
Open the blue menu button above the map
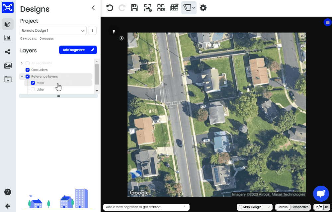pos(327,22)
